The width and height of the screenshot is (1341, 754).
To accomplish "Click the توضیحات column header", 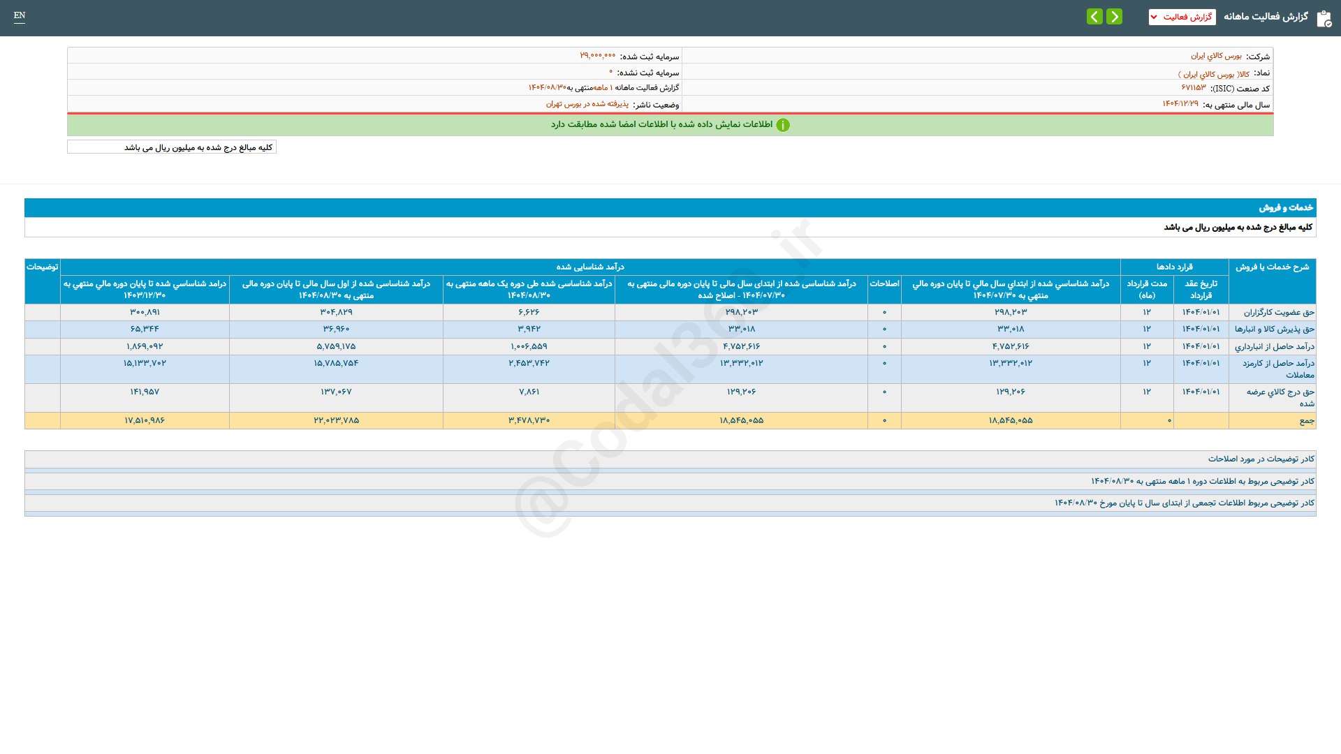I will [x=42, y=267].
